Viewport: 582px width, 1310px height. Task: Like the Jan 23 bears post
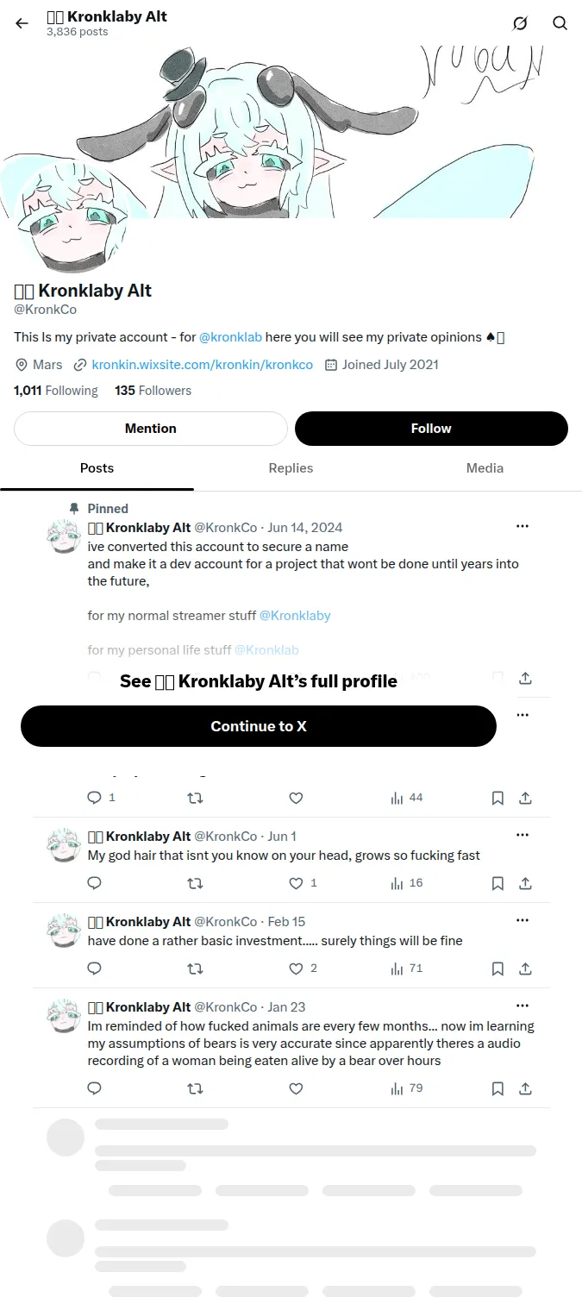[296, 1088]
